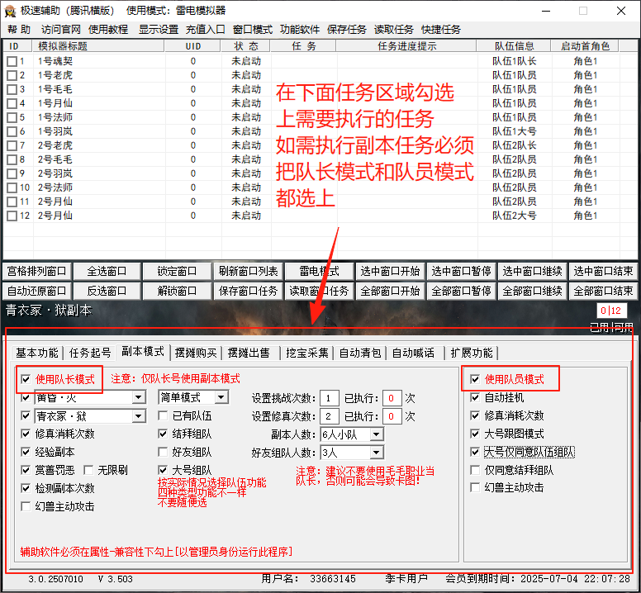Image resolution: width=641 pixels, height=593 pixels.
Task: Open the 访问官网 menu item
Action: [61, 30]
